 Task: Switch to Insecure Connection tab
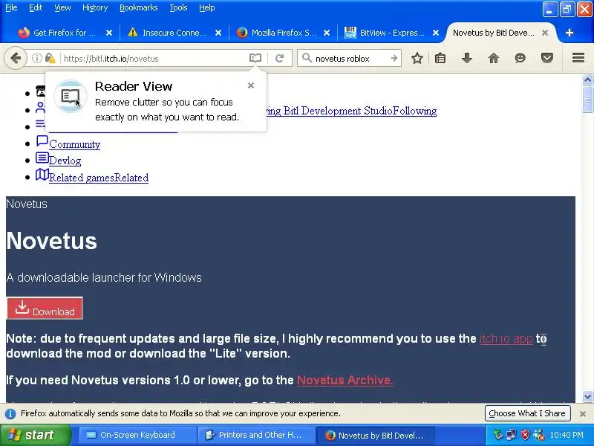[x=174, y=33]
